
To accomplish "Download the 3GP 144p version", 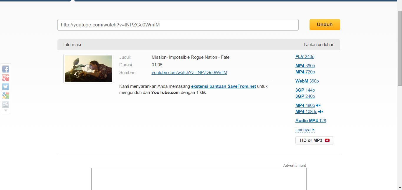I will pos(305,90).
